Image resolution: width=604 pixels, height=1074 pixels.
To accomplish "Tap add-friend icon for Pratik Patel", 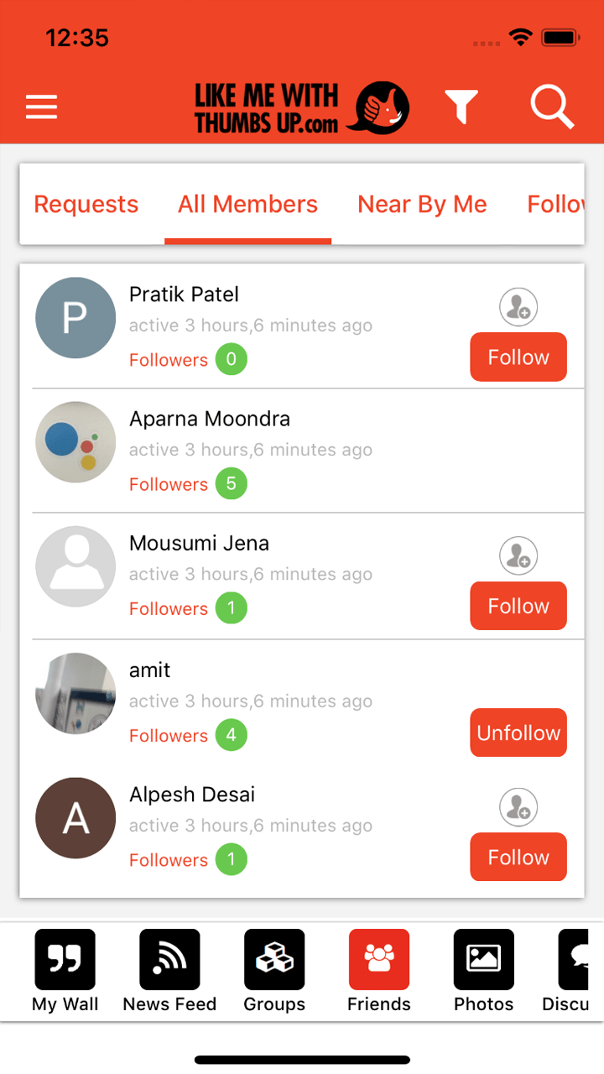I will click(x=518, y=307).
